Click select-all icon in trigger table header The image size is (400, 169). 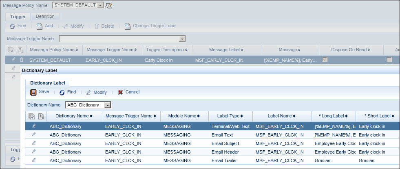(11, 50)
